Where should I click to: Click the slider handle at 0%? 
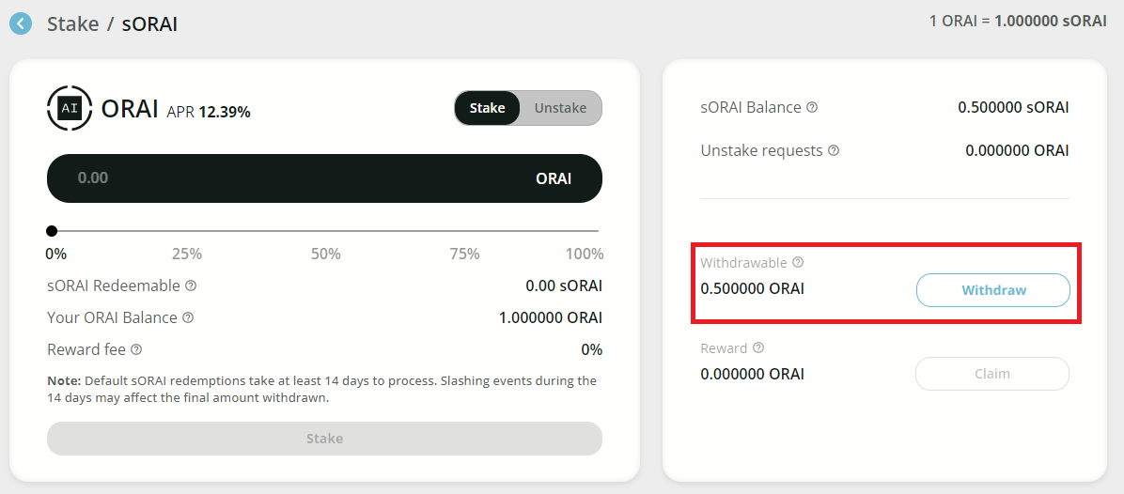pos(52,231)
